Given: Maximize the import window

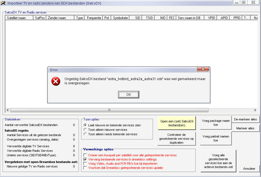Looking at the screenshot, I should 244,2.
